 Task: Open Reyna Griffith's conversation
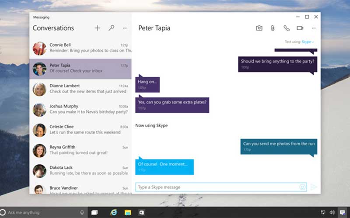[80, 150]
